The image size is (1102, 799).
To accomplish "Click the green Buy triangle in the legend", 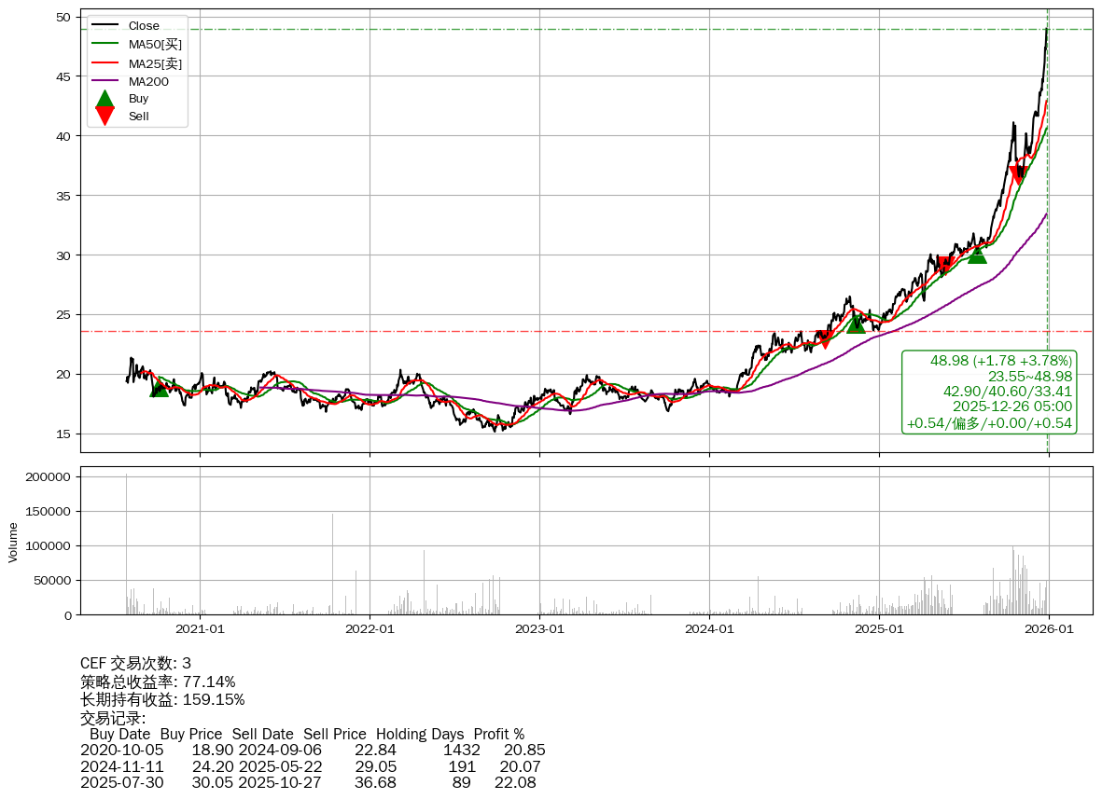I will tap(105, 99).
